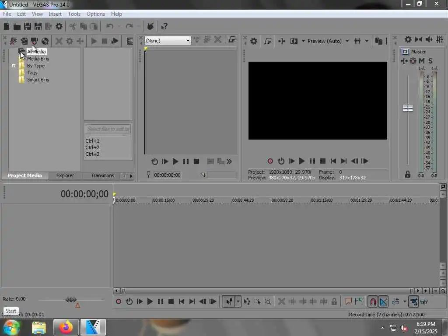Redo the last action
The height and width of the screenshot is (336, 448).
pos(129,26)
